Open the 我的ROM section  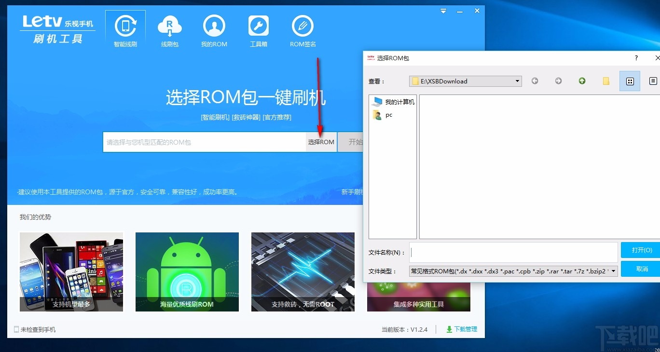(214, 29)
